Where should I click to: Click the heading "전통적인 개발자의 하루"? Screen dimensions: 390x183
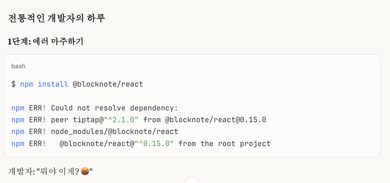click(x=56, y=18)
